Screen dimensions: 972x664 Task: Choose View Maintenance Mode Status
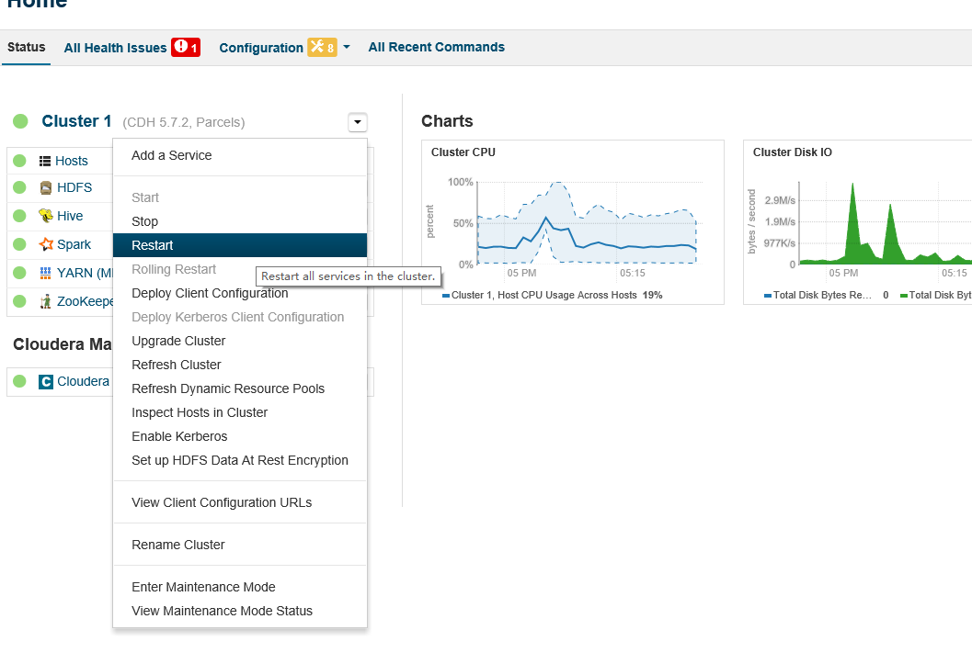pos(240,611)
